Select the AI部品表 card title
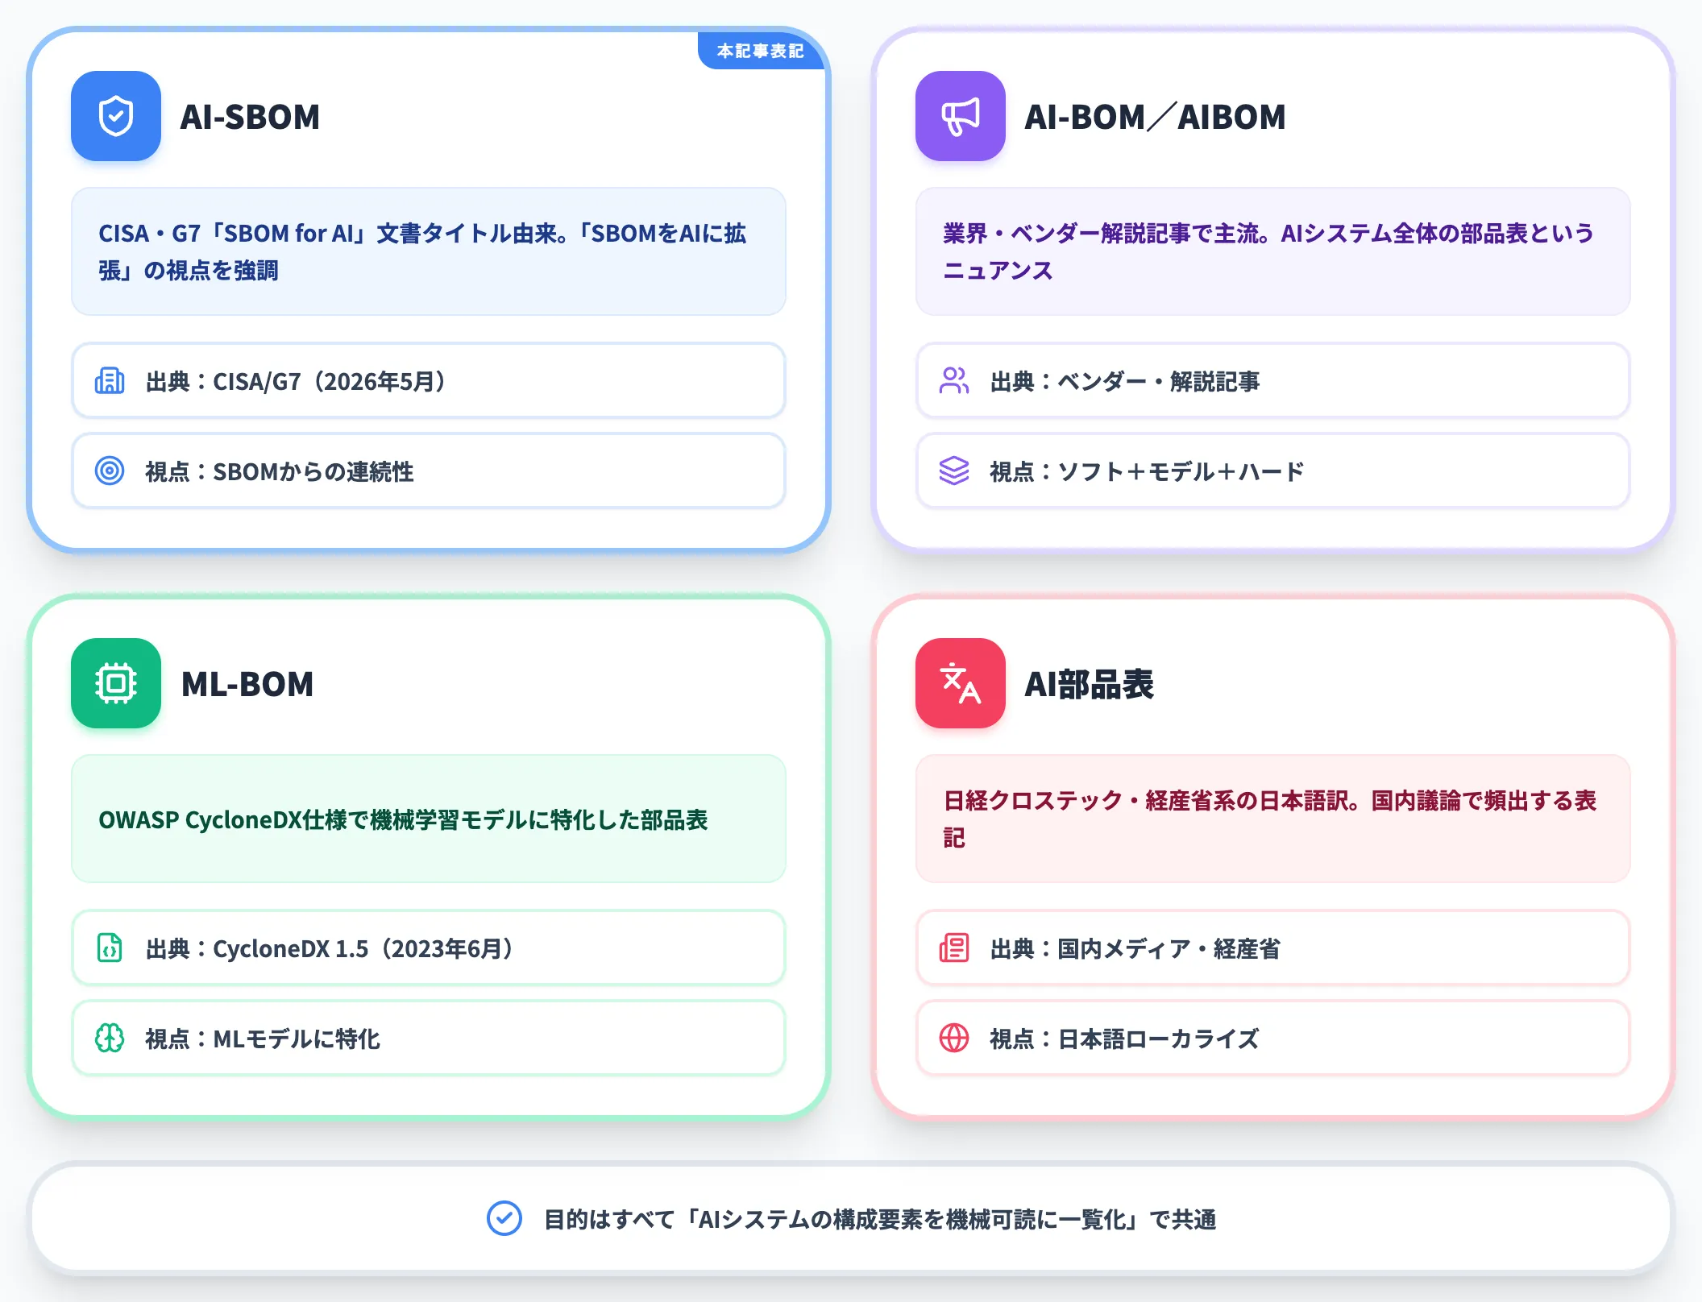The height and width of the screenshot is (1302, 1702). 1090,684
